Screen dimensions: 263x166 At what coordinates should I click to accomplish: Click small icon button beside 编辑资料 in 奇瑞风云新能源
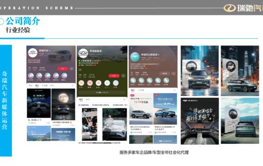click(x=173, y=73)
